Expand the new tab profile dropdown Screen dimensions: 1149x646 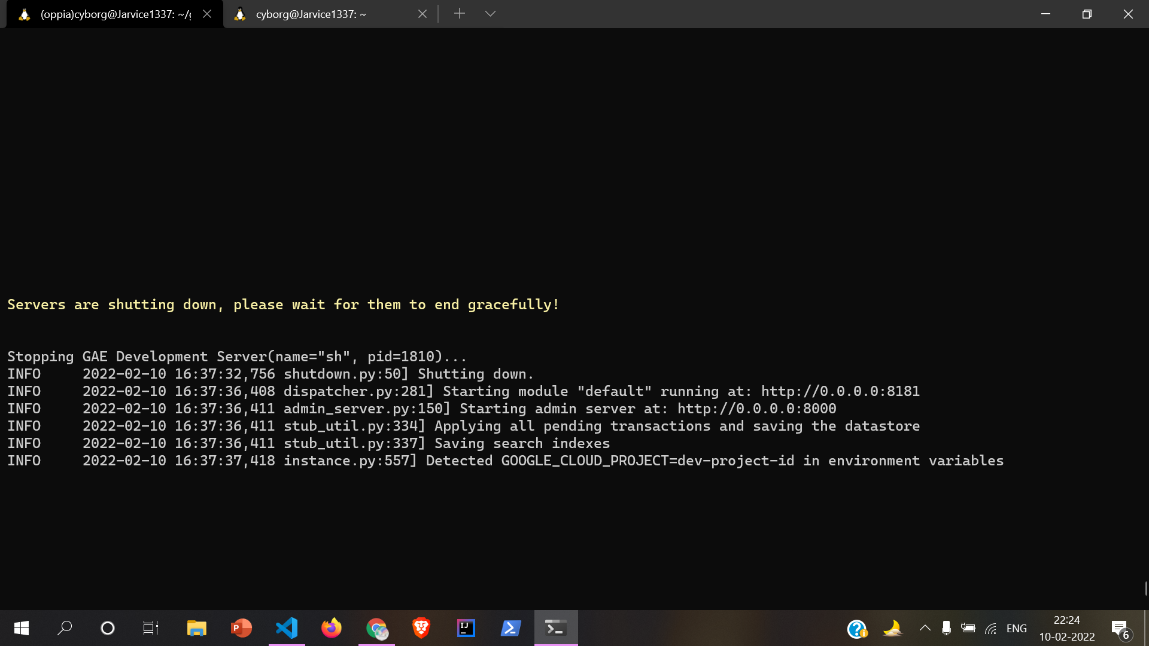coord(490,14)
